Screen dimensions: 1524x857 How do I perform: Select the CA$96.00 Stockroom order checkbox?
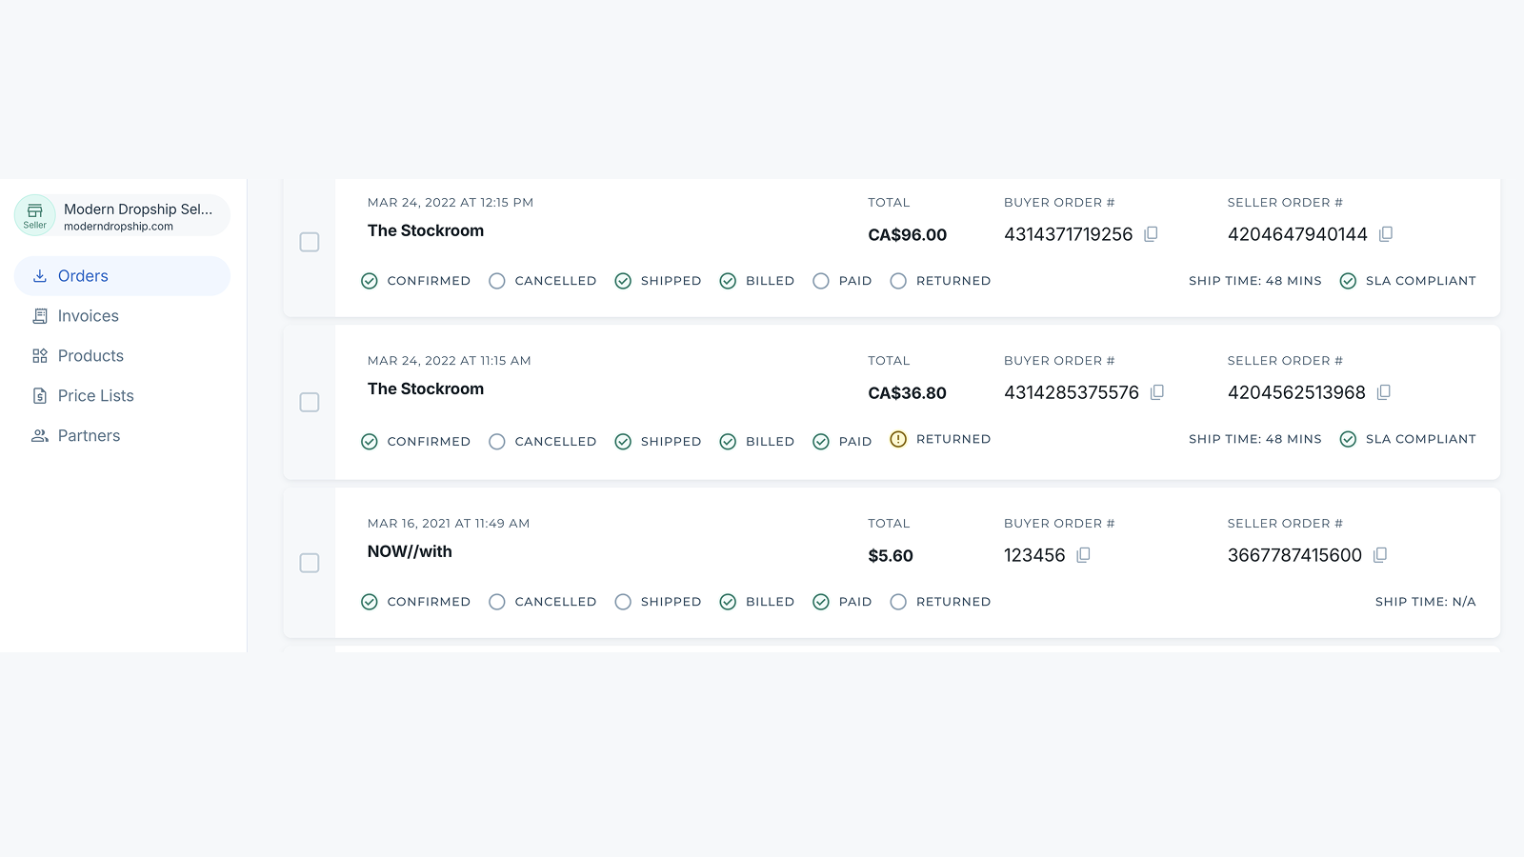(x=310, y=242)
